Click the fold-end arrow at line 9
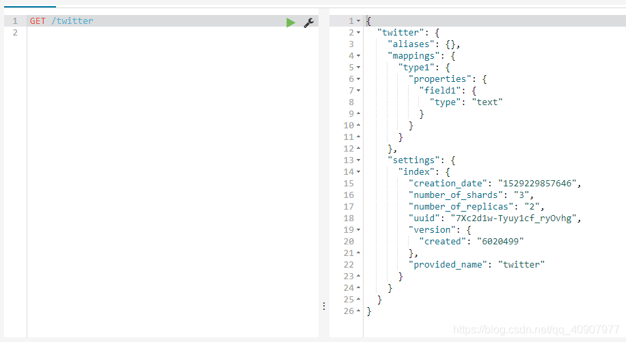 pos(359,113)
